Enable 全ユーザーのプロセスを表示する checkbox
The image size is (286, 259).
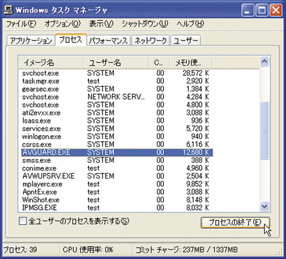click(23, 221)
